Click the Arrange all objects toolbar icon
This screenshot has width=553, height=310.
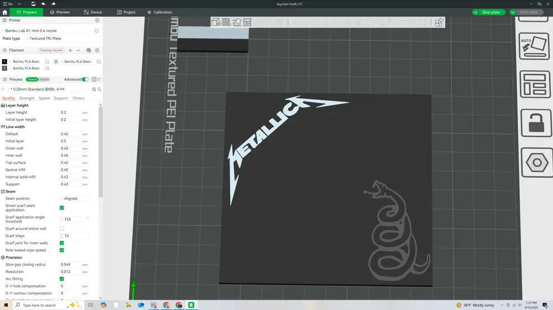248,23
